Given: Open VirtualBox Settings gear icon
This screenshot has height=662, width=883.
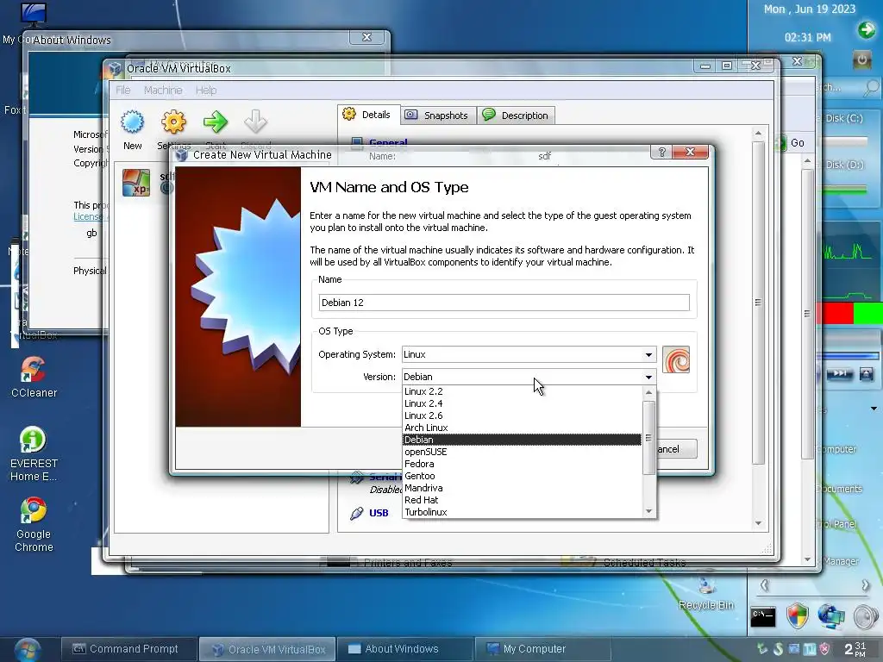Looking at the screenshot, I should (x=173, y=122).
